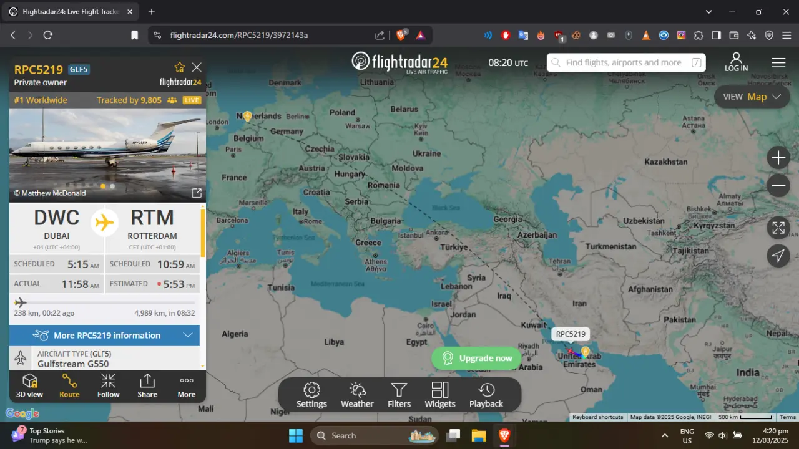Toggle the browser sidebar panel
The width and height of the screenshot is (799, 449).
tap(717, 36)
